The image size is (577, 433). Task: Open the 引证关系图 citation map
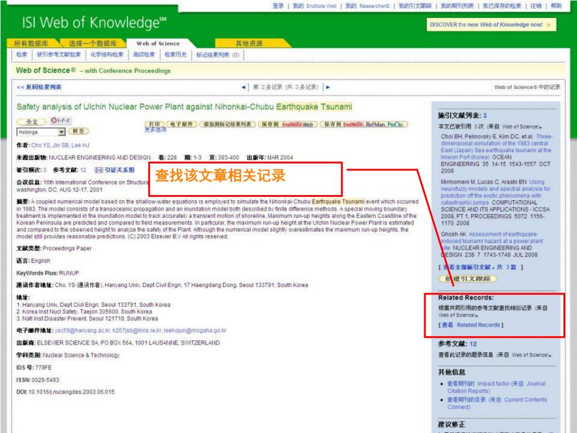pos(114,170)
